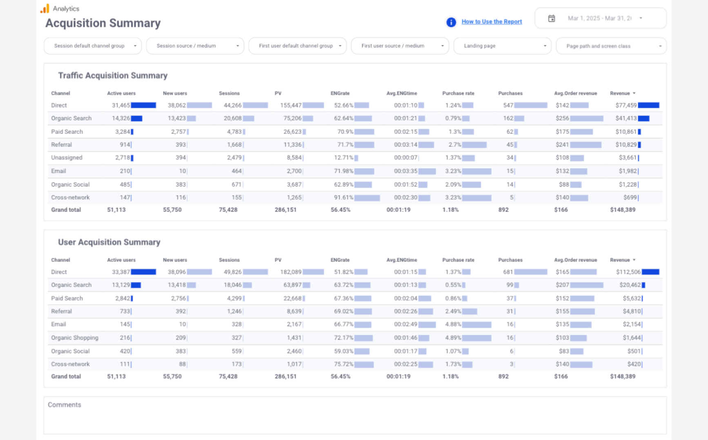Screen dimensions: 708x440
Task: Select Unassigned row in Traffic table
Action: [67, 158]
